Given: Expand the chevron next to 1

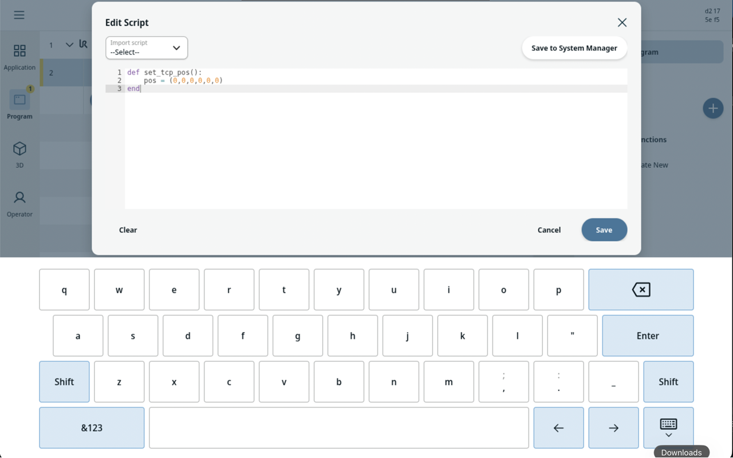Looking at the screenshot, I should (69, 45).
